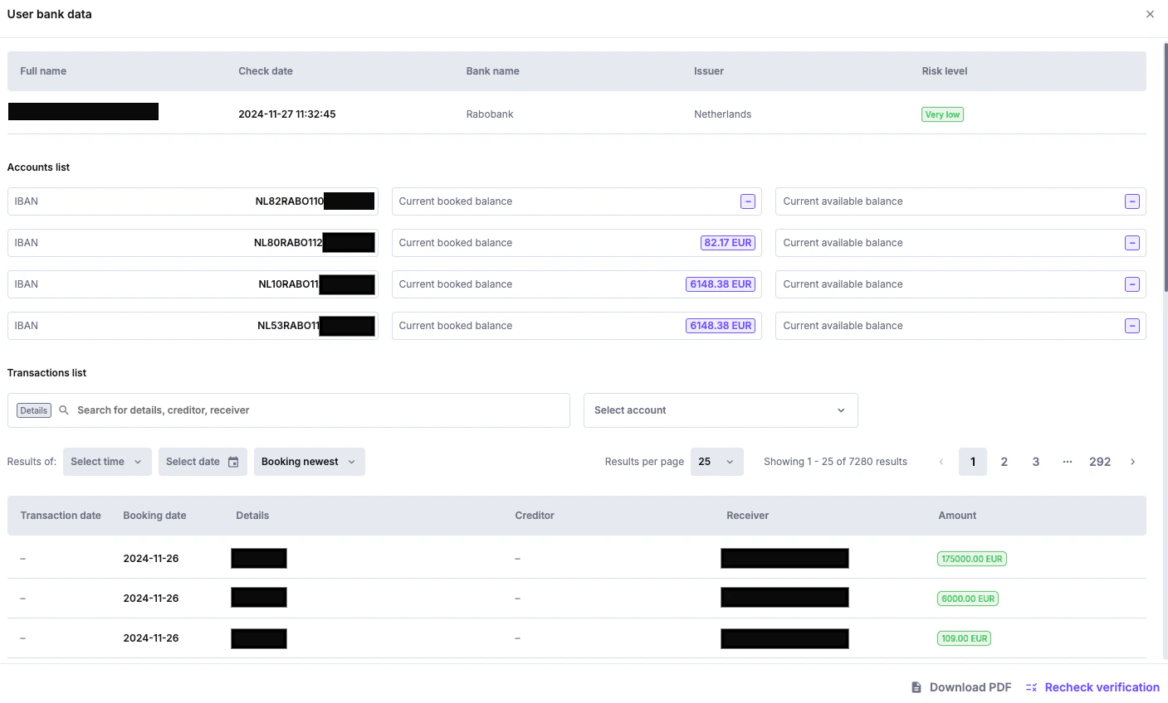
Task: Go to page 2 of results
Action: 1004,462
